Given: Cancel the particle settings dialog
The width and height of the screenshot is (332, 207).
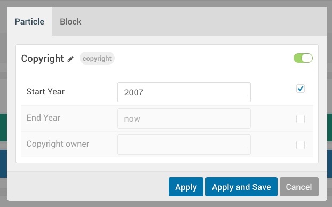Looking at the screenshot, I should click(x=299, y=187).
